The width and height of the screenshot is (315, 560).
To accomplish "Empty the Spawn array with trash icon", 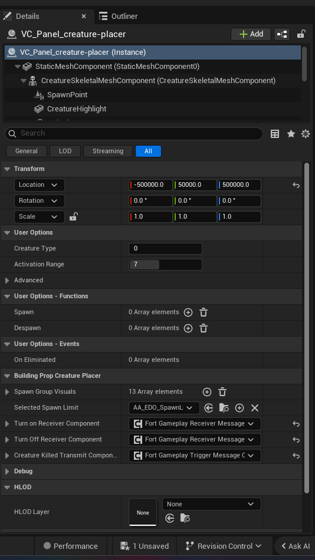I will click(204, 312).
